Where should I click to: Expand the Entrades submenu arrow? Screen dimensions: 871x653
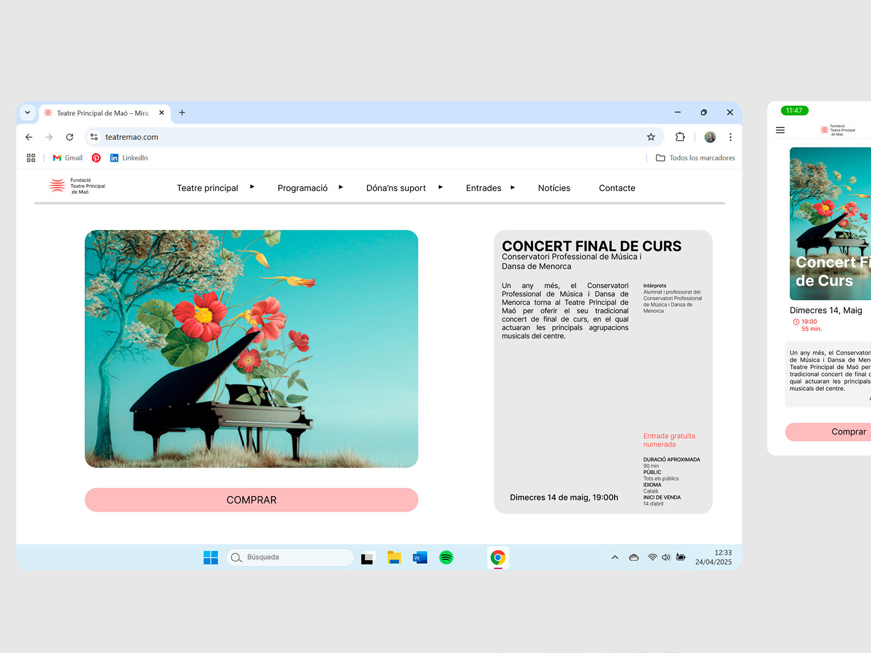tap(512, 187)
